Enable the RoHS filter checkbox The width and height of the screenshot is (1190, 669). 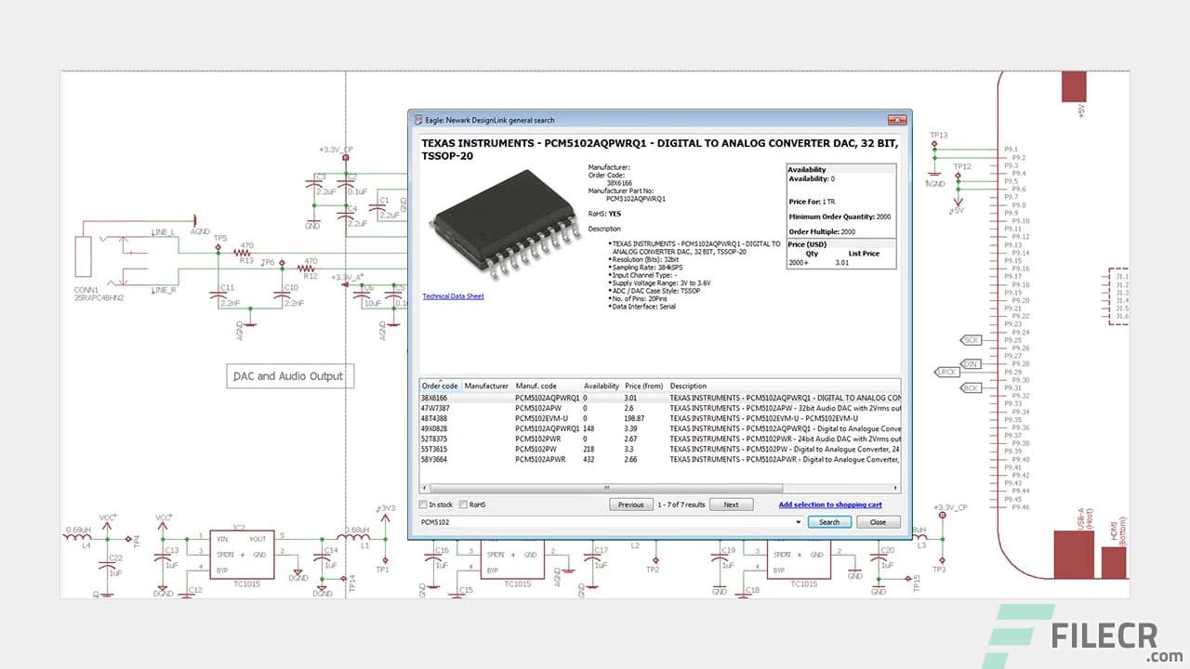pos(462,505)
